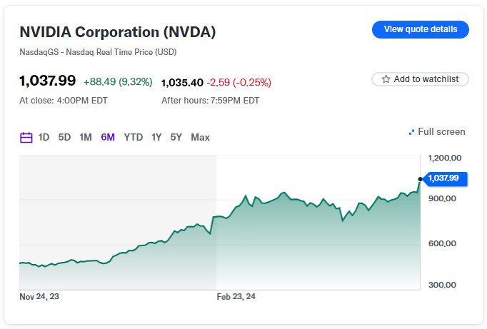Click the NVIDIA Corporation (NVDA) title
The image size is (487, 329).
[117, 32]
